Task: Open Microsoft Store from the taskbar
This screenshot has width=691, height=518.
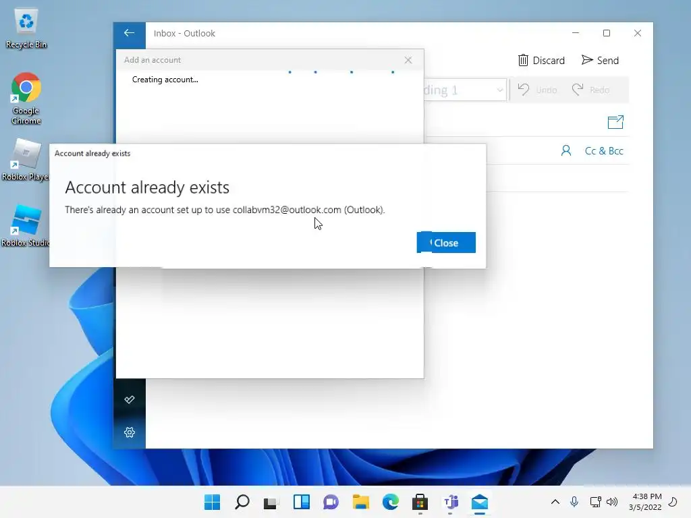Action: (420, 502)
